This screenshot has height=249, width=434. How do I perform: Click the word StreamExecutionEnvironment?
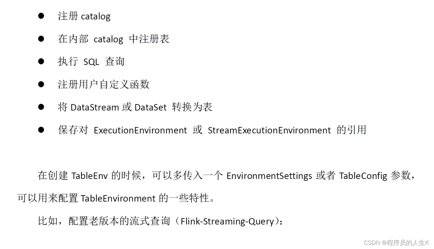[x=269, y=131]
